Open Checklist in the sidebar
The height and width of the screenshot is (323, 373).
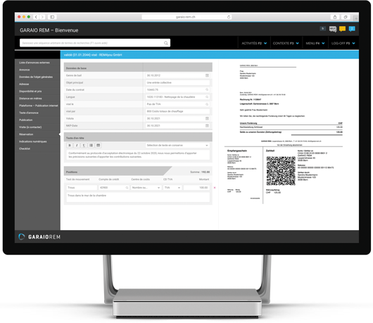(25, 148)
